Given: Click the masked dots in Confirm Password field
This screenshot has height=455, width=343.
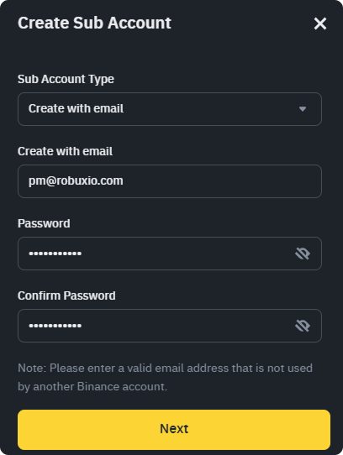Looking at the screenshot, I should coord(55,326).
